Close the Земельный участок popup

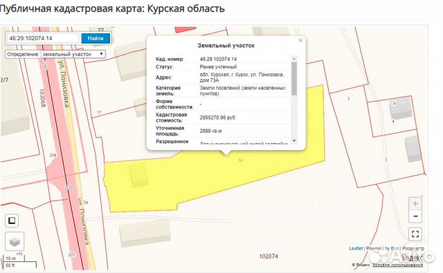pyautogui.click(x=300, y=40)
